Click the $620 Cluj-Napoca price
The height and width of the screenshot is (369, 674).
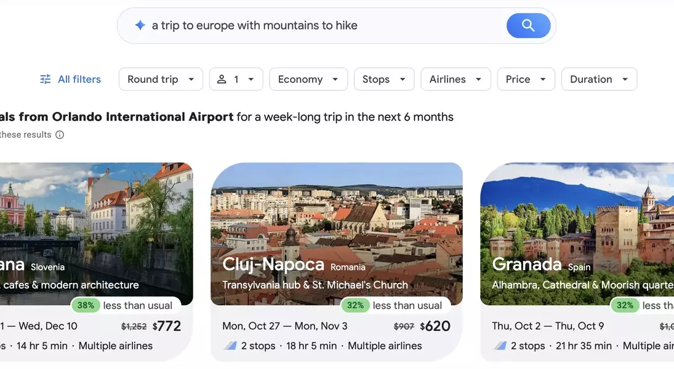tap(435, 326)
